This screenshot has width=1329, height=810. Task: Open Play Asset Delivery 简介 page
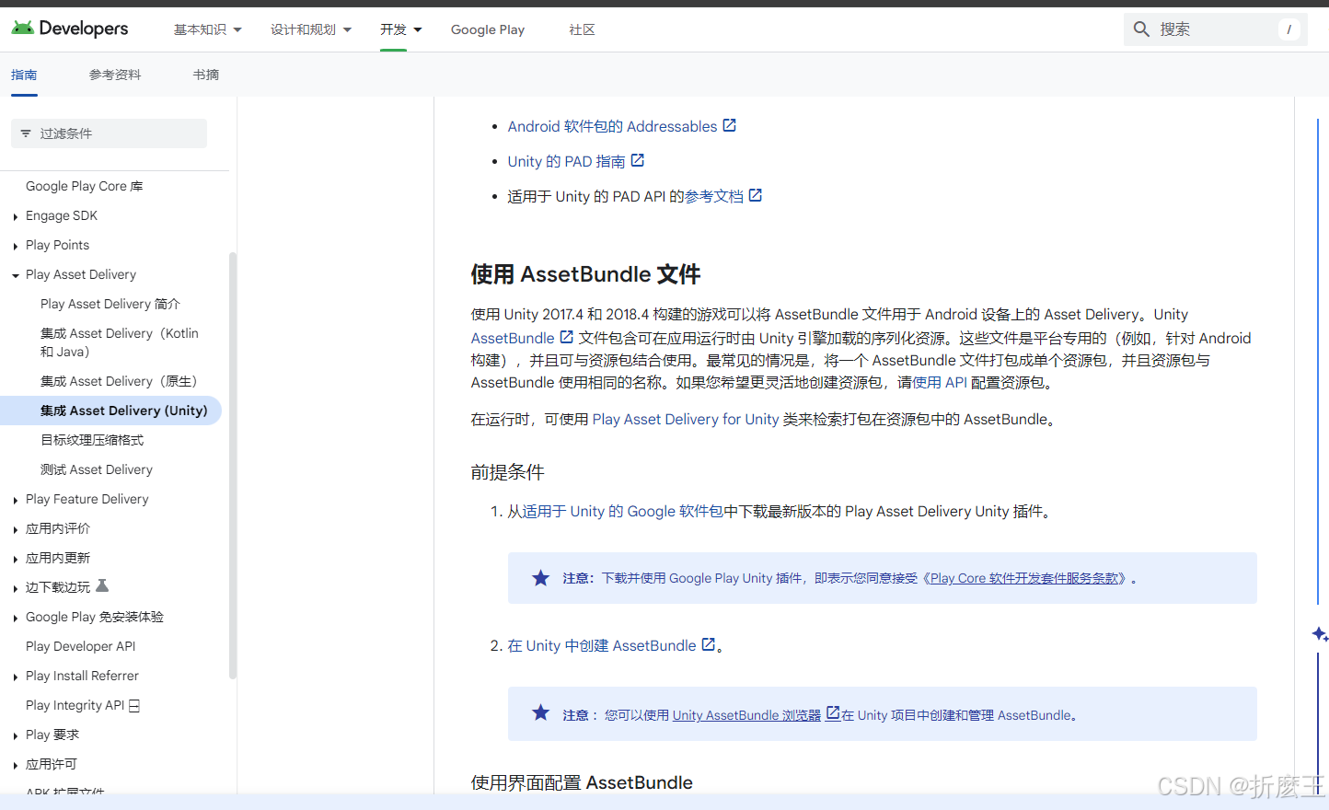click(x=110, y=304)
